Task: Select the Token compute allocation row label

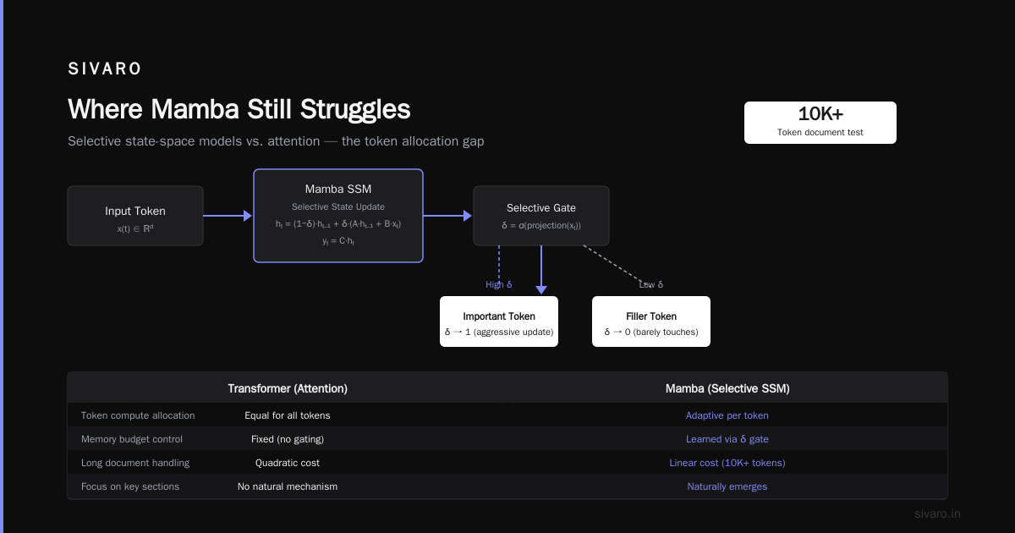Action: 138,415
